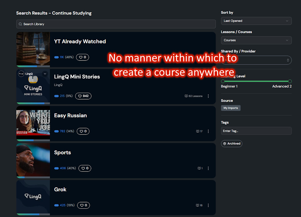This screenshot has width=301, height=217.
Task: Open the Sports course three-dot menu
Action: pos(208,168)
